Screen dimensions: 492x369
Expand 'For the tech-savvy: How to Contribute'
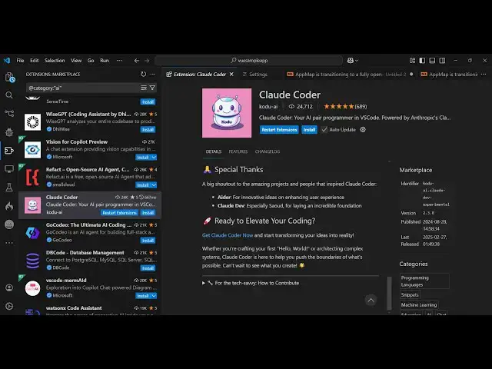251,283
